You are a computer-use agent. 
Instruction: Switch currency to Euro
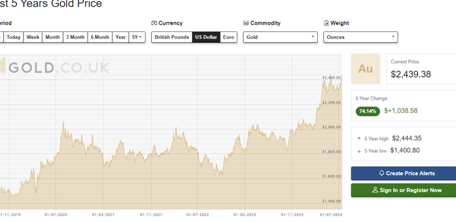click(x=229, y=37)
